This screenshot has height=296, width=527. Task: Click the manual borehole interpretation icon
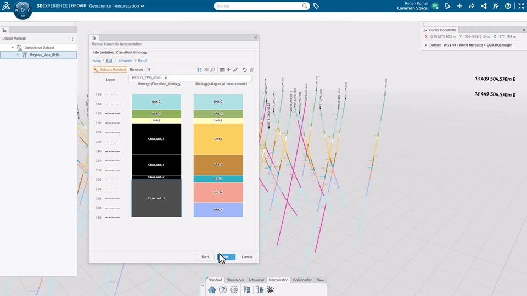[260, 289]
